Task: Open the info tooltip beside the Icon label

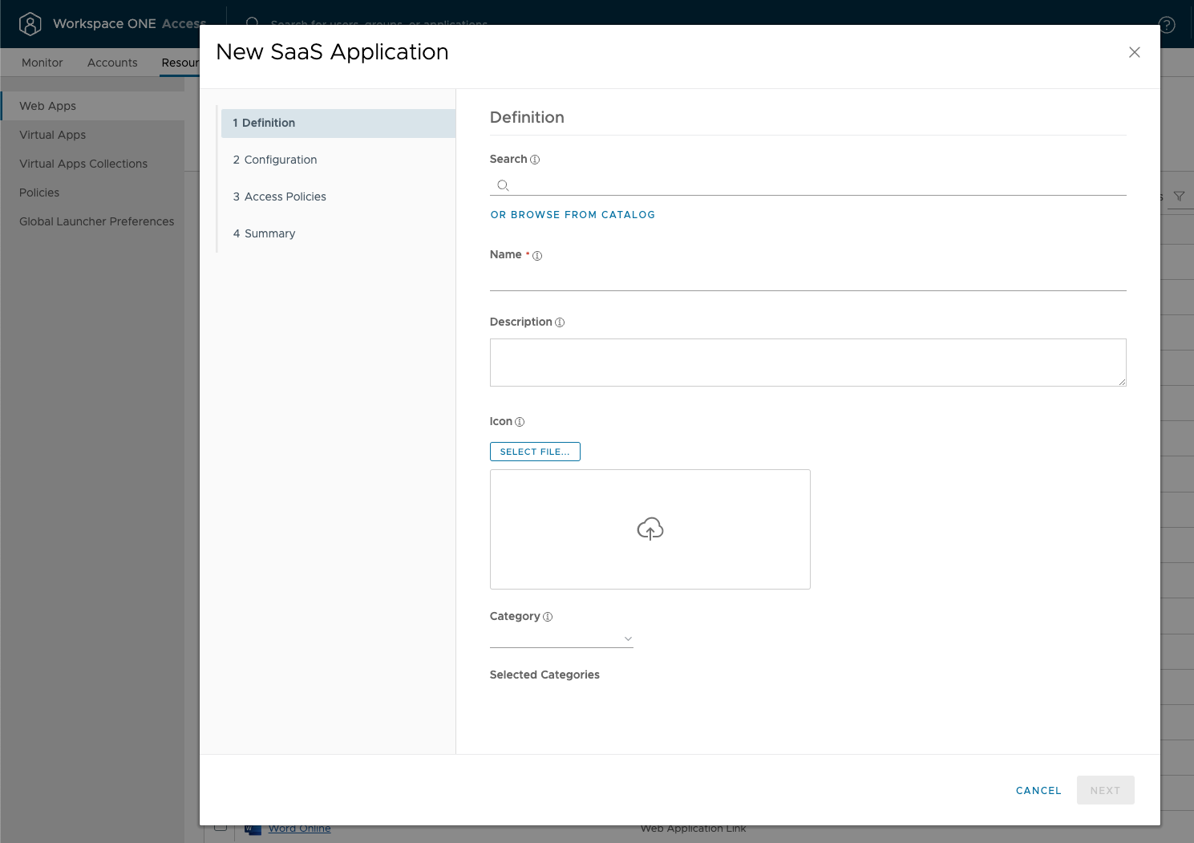Action: [519, 421]
